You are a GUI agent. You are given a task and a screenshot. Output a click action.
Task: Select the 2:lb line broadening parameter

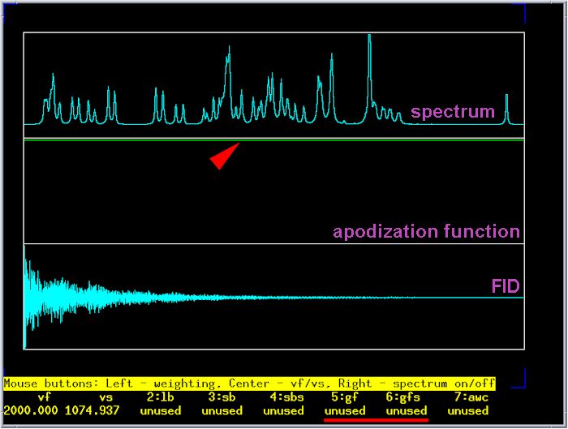(x=161, y=397)
